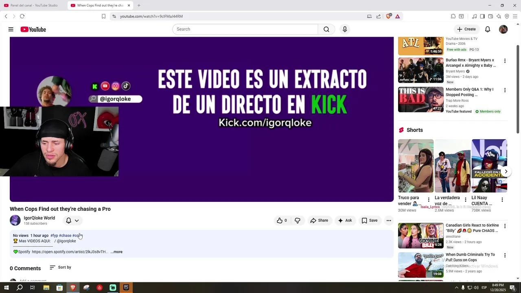This screenshot has height=293, width=521.
Task: Open menu for La verdadera voz short
Action: 465,200
